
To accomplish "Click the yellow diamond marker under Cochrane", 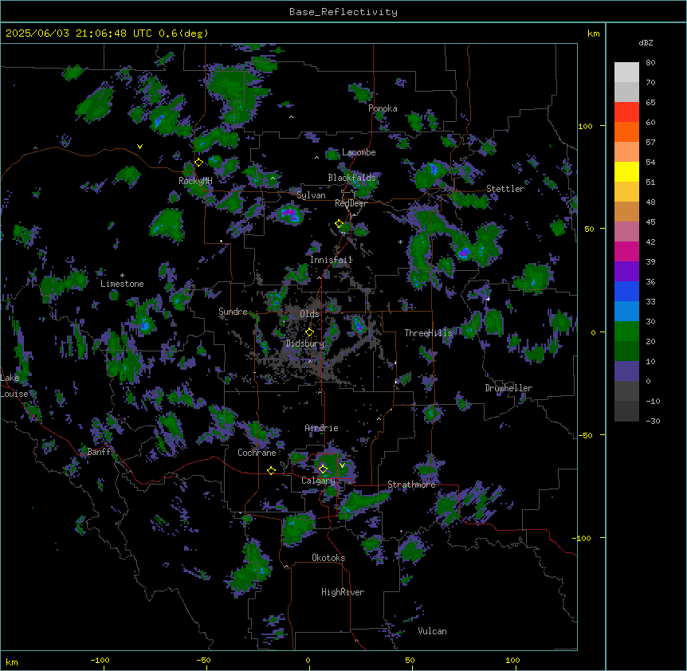I will click(271, 470).
